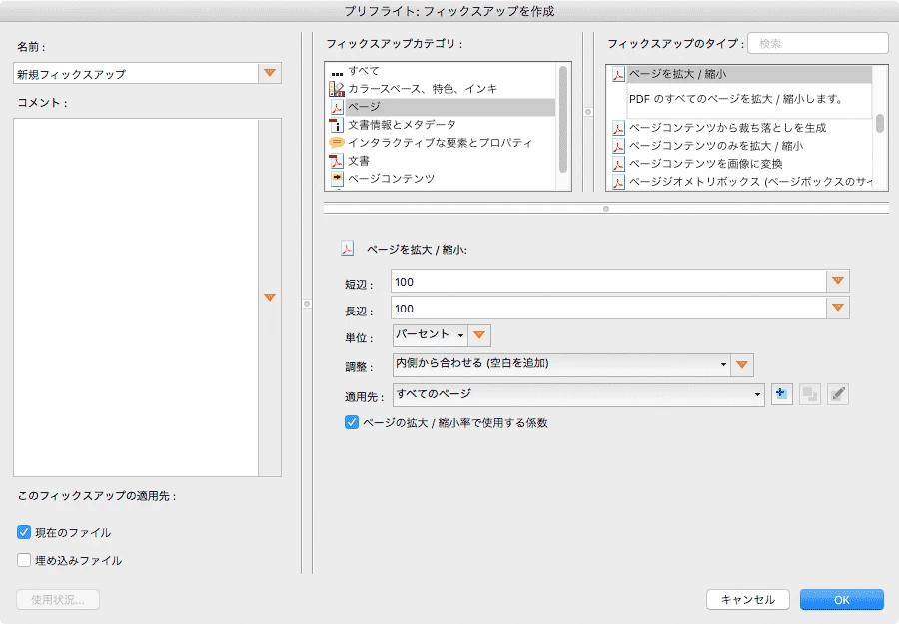Viewport: 899px width, 624px height.
Task: Click the インタラクティブな要素とプロパティ speech bubble icon
Action: (337, 142)
